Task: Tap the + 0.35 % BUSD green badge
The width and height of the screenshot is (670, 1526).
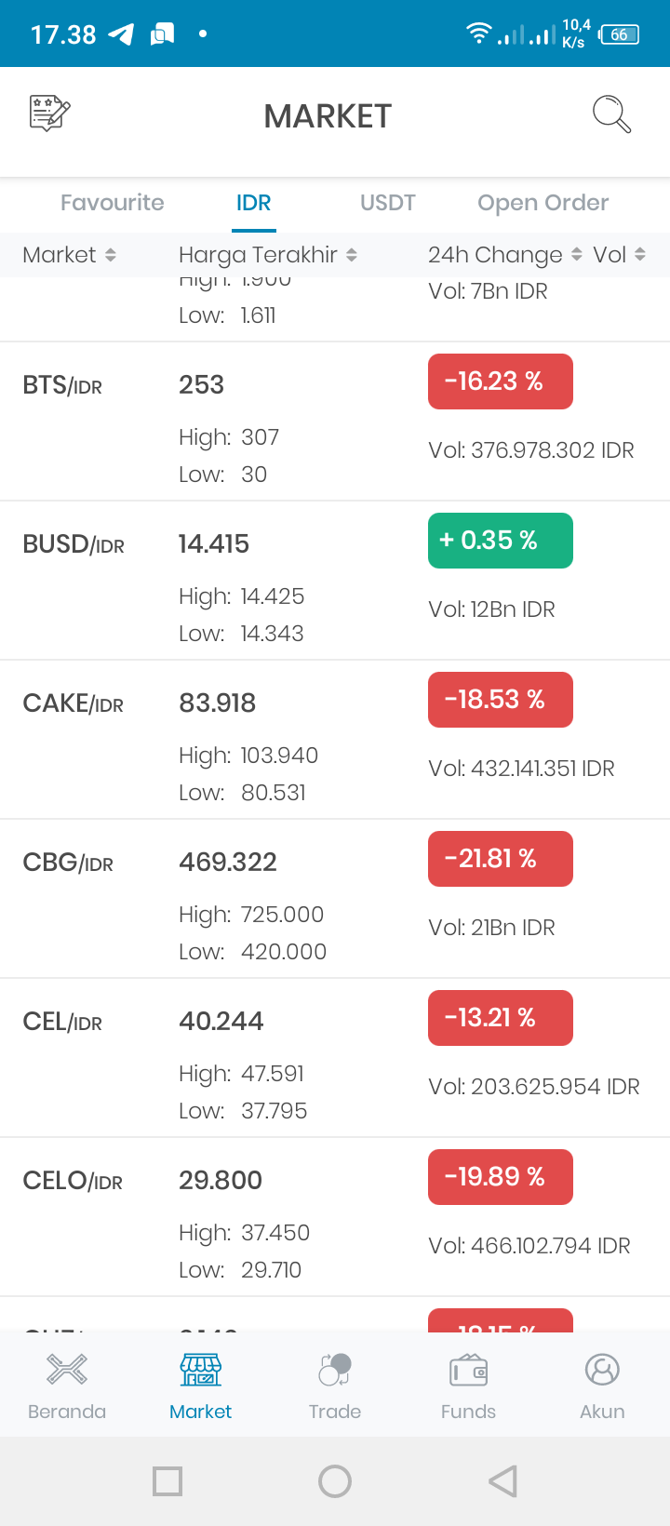Action: click(501, 541)
